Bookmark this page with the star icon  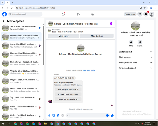coord(145,8)
